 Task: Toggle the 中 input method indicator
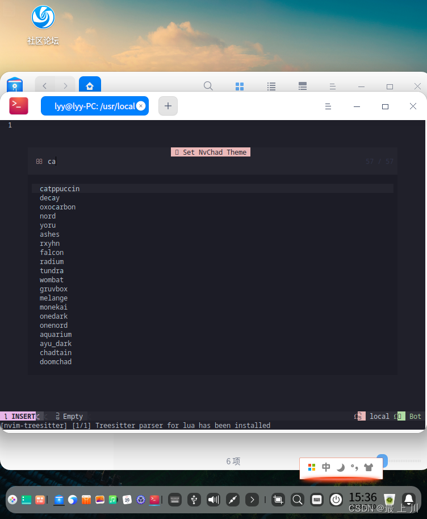point(326,467)
